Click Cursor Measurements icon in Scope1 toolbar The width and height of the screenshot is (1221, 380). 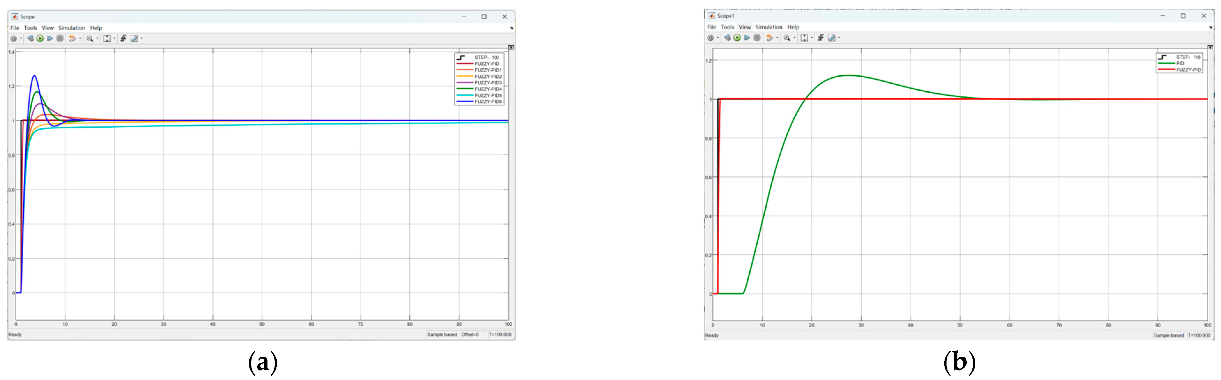(x=832, y=37)
